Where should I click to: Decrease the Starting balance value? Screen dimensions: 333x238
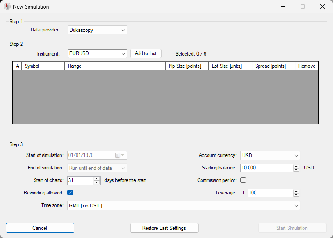click(x=296, y=170)
